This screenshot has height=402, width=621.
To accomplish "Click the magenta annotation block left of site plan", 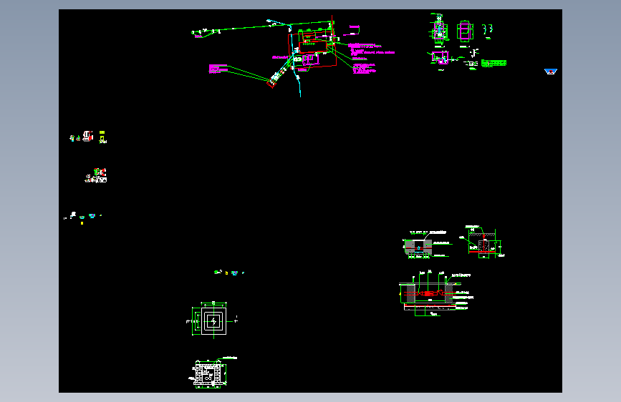I will click(x=218, y=69).
